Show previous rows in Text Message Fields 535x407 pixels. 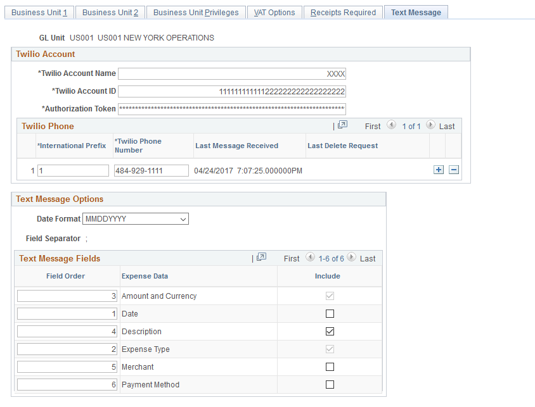[310, 257]
